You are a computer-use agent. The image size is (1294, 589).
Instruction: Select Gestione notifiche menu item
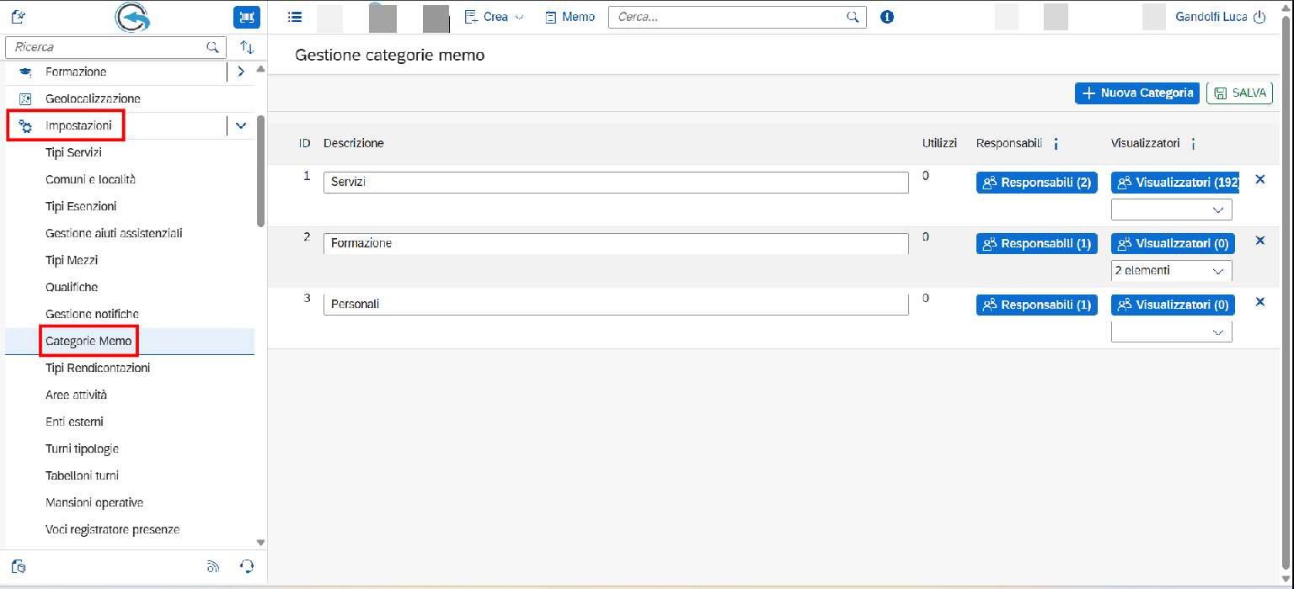(x=92, y=314)
